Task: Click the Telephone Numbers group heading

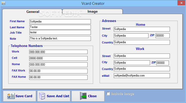Action: 27,46
